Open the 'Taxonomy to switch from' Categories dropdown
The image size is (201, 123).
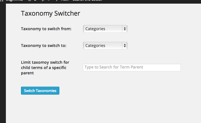point(105,29)
